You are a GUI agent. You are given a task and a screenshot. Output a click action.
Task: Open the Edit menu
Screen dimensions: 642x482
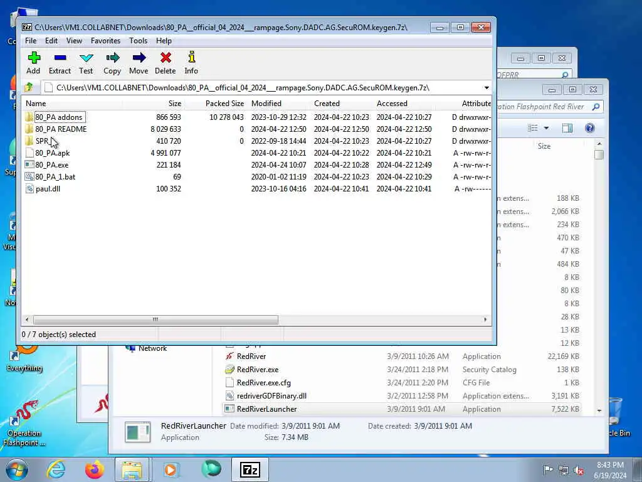pyautogui.click(x=51, y=41)
